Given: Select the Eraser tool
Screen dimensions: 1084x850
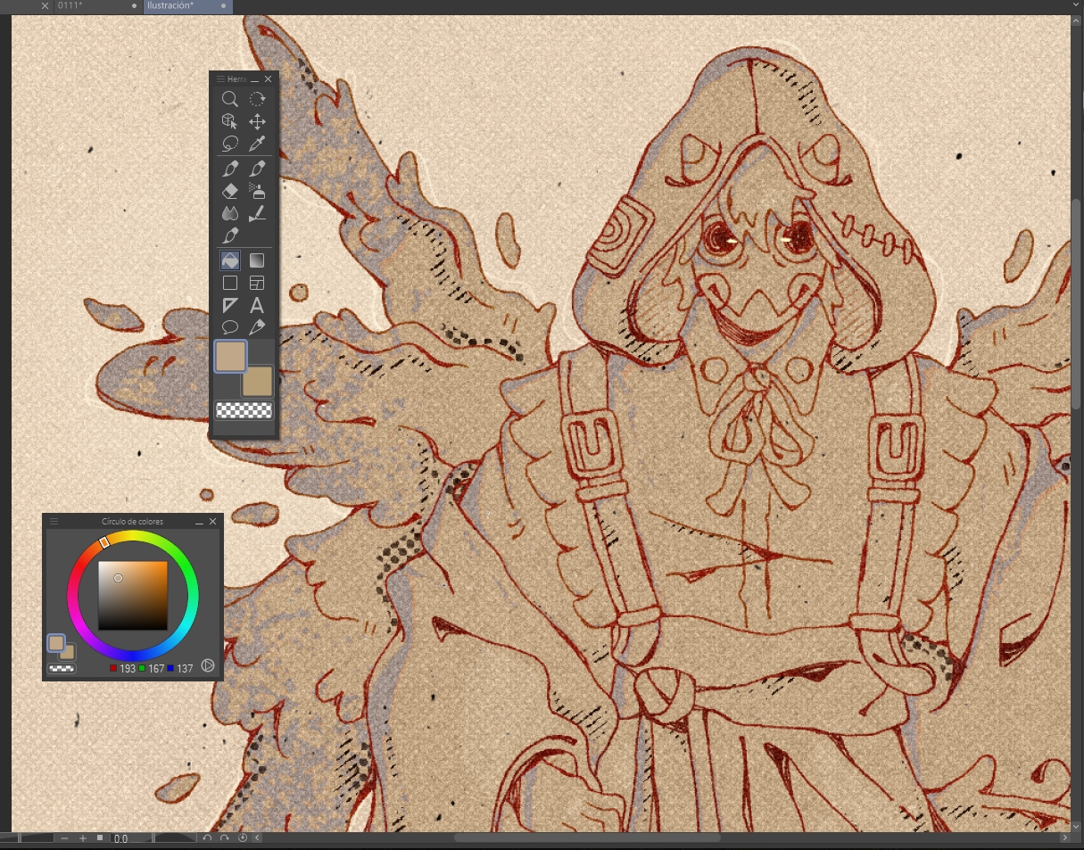Looking at the screenshot, I should point(230,191).
